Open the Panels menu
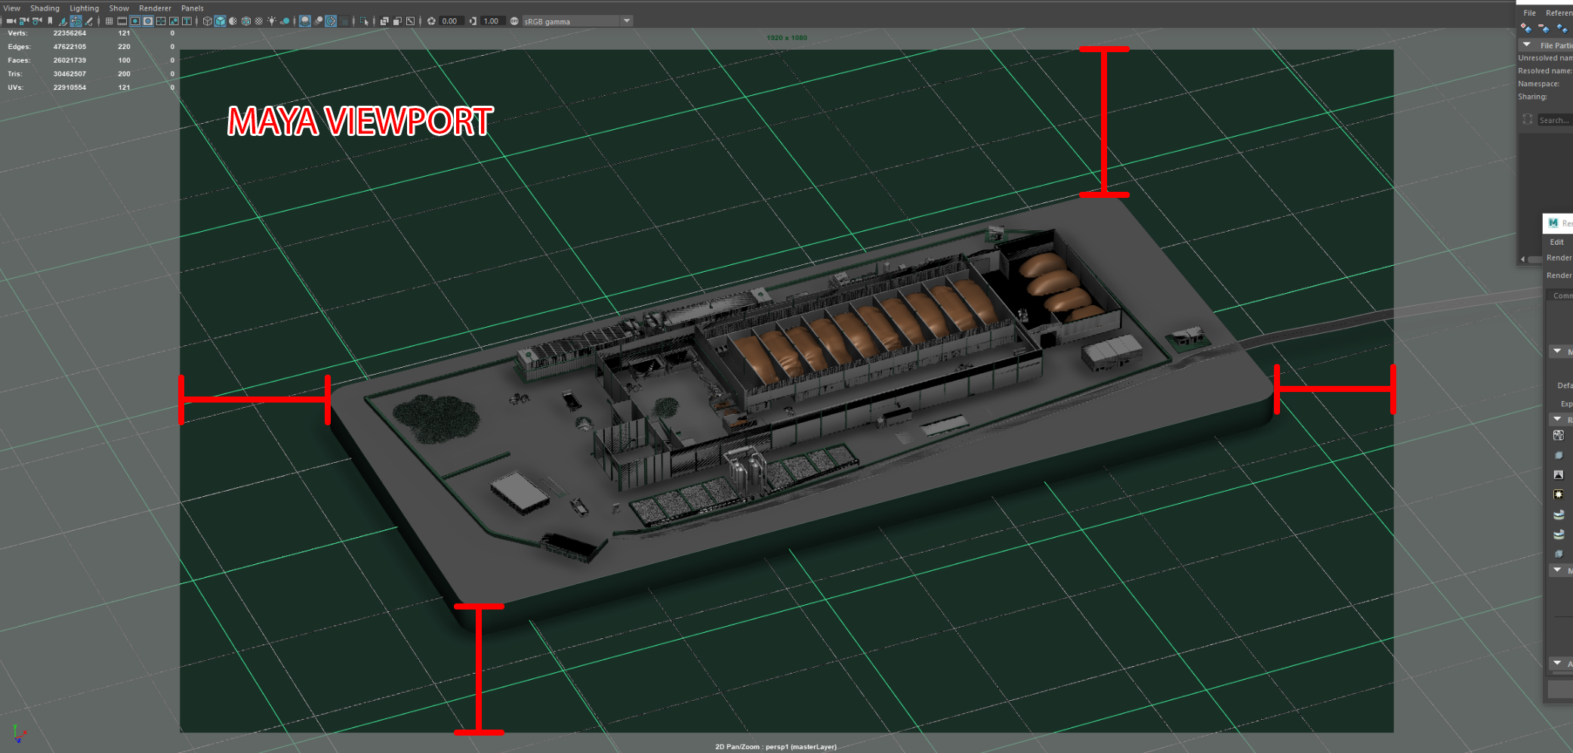Screen dimensions: 1573x753 coord(193,8)
